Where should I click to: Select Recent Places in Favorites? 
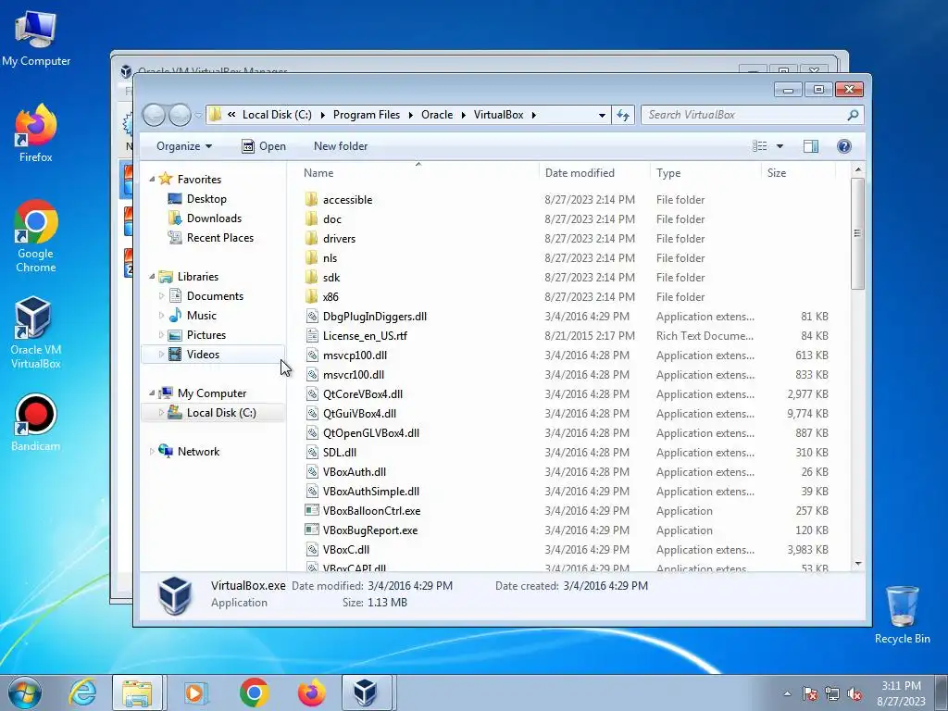point(220,238)
